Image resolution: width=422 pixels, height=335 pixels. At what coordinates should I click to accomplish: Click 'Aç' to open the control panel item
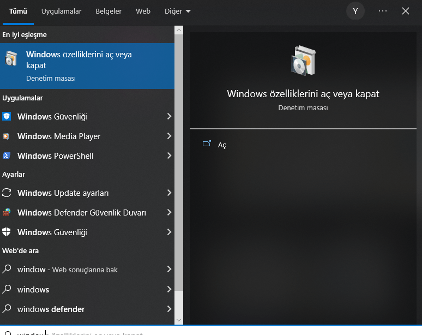tap(222, 145)
